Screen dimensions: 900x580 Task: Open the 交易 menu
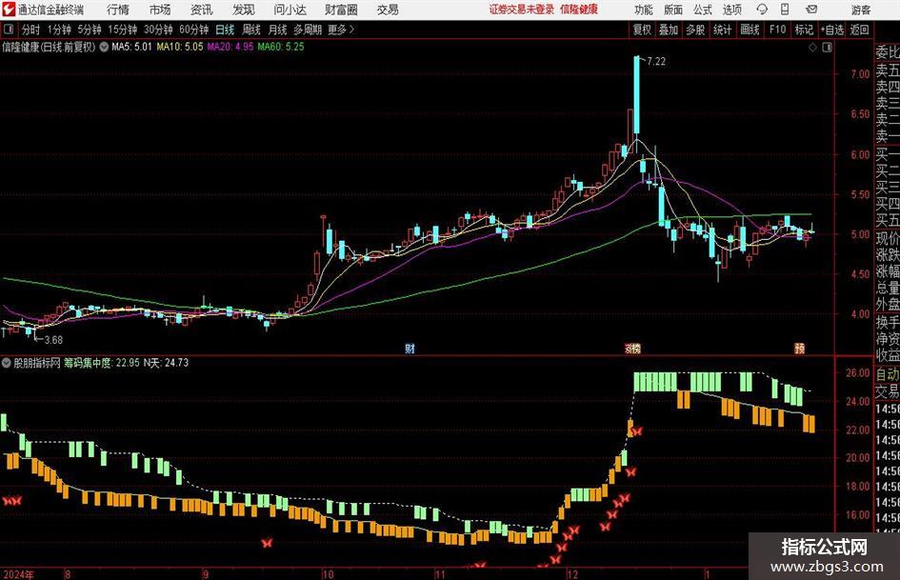(x=388, y=10)
